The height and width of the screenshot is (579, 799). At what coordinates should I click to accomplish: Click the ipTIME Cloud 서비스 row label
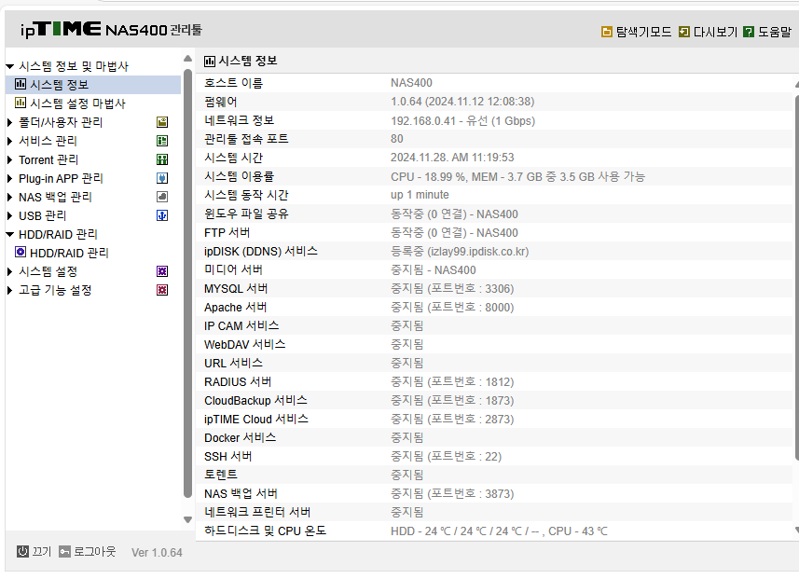click(255, 419)
